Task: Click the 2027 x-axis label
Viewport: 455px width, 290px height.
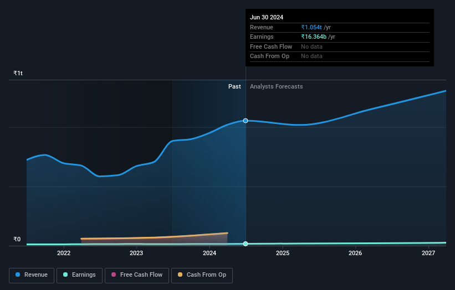Action: 428,253
